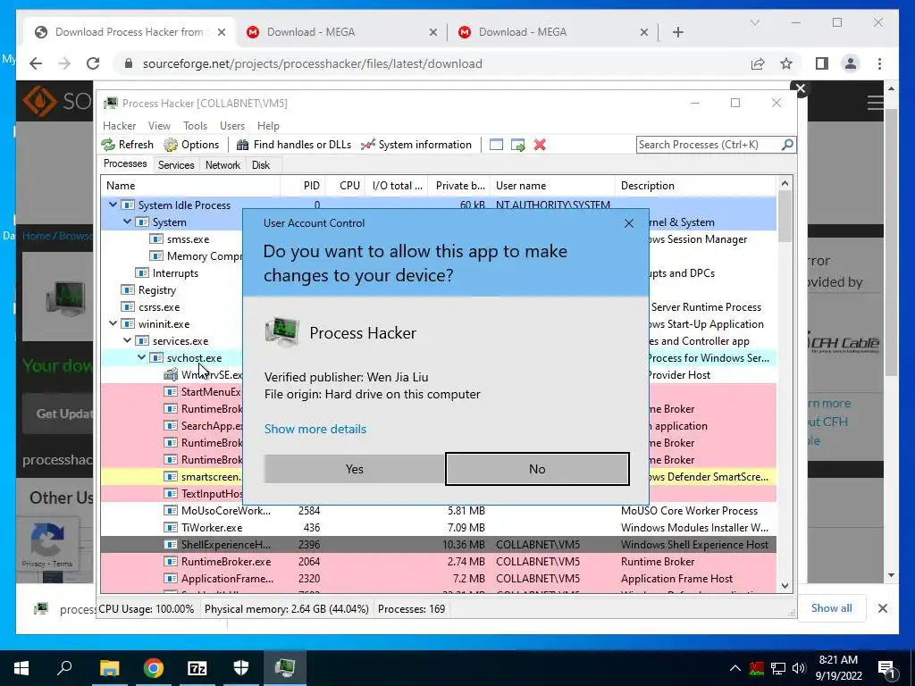Collapse the svchost.exe tree node
Screen dimensions: 915x686
[x=141, y=357]
